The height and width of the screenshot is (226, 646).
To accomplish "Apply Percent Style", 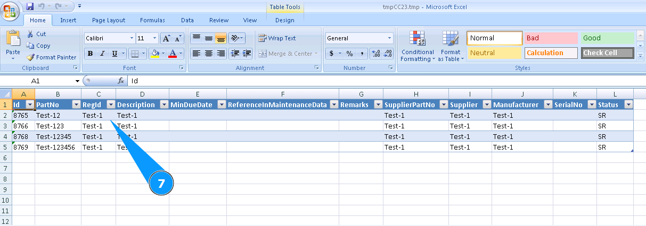I will (x=350, y=54).
